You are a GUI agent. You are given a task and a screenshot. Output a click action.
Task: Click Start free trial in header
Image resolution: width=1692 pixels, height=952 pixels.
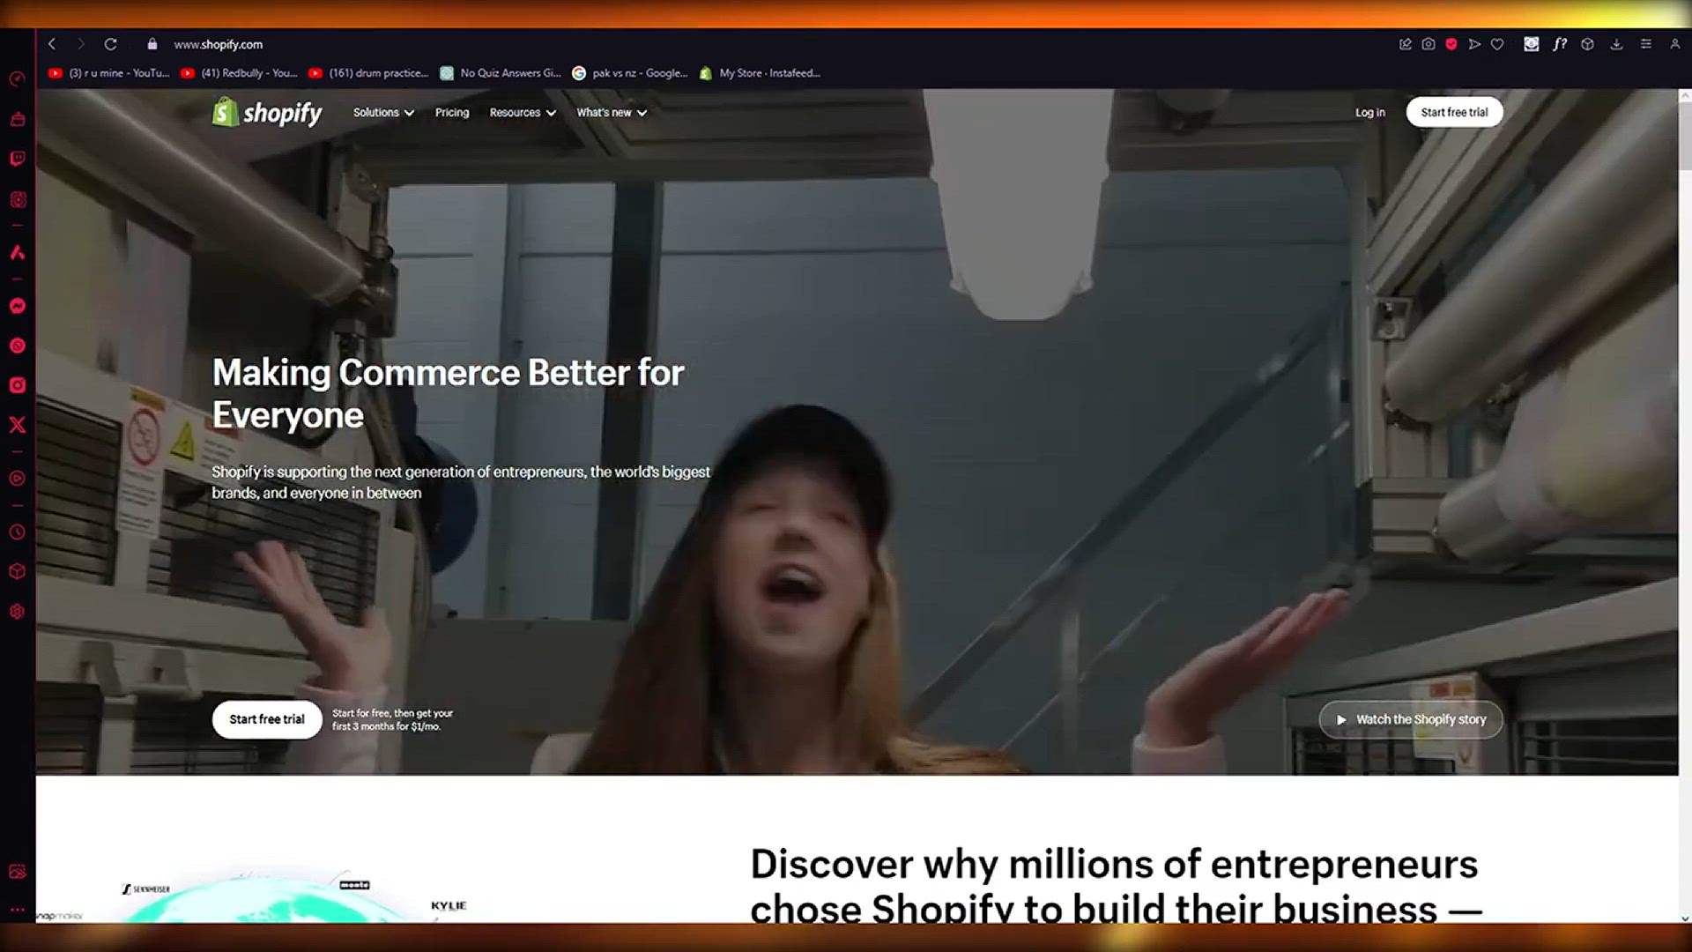[1454, 112]
